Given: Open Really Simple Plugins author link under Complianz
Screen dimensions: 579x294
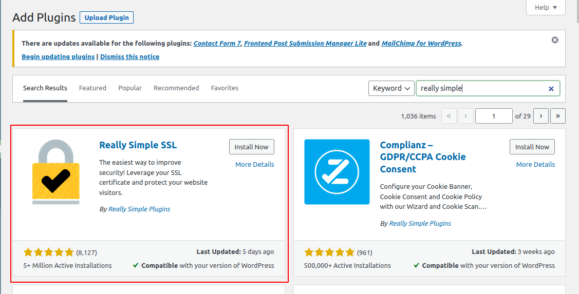Looking at the screenshot, I should pos(420,224).
